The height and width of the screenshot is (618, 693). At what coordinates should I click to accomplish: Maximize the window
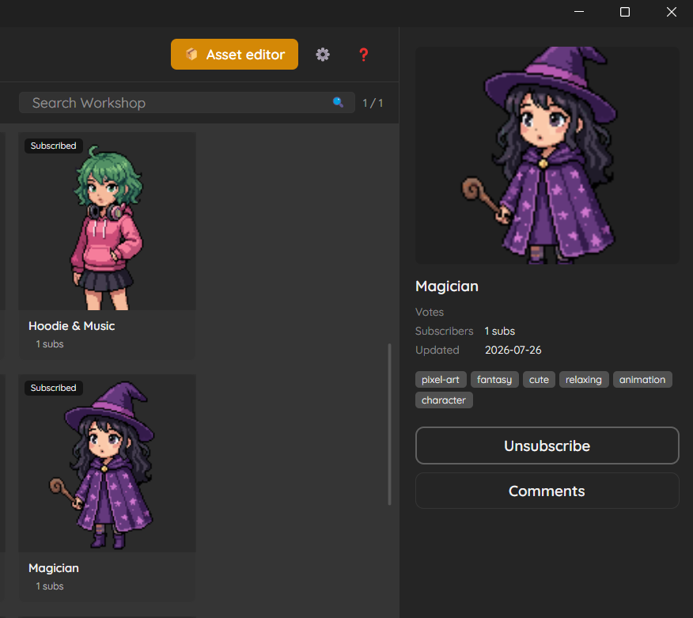(625, 12)
